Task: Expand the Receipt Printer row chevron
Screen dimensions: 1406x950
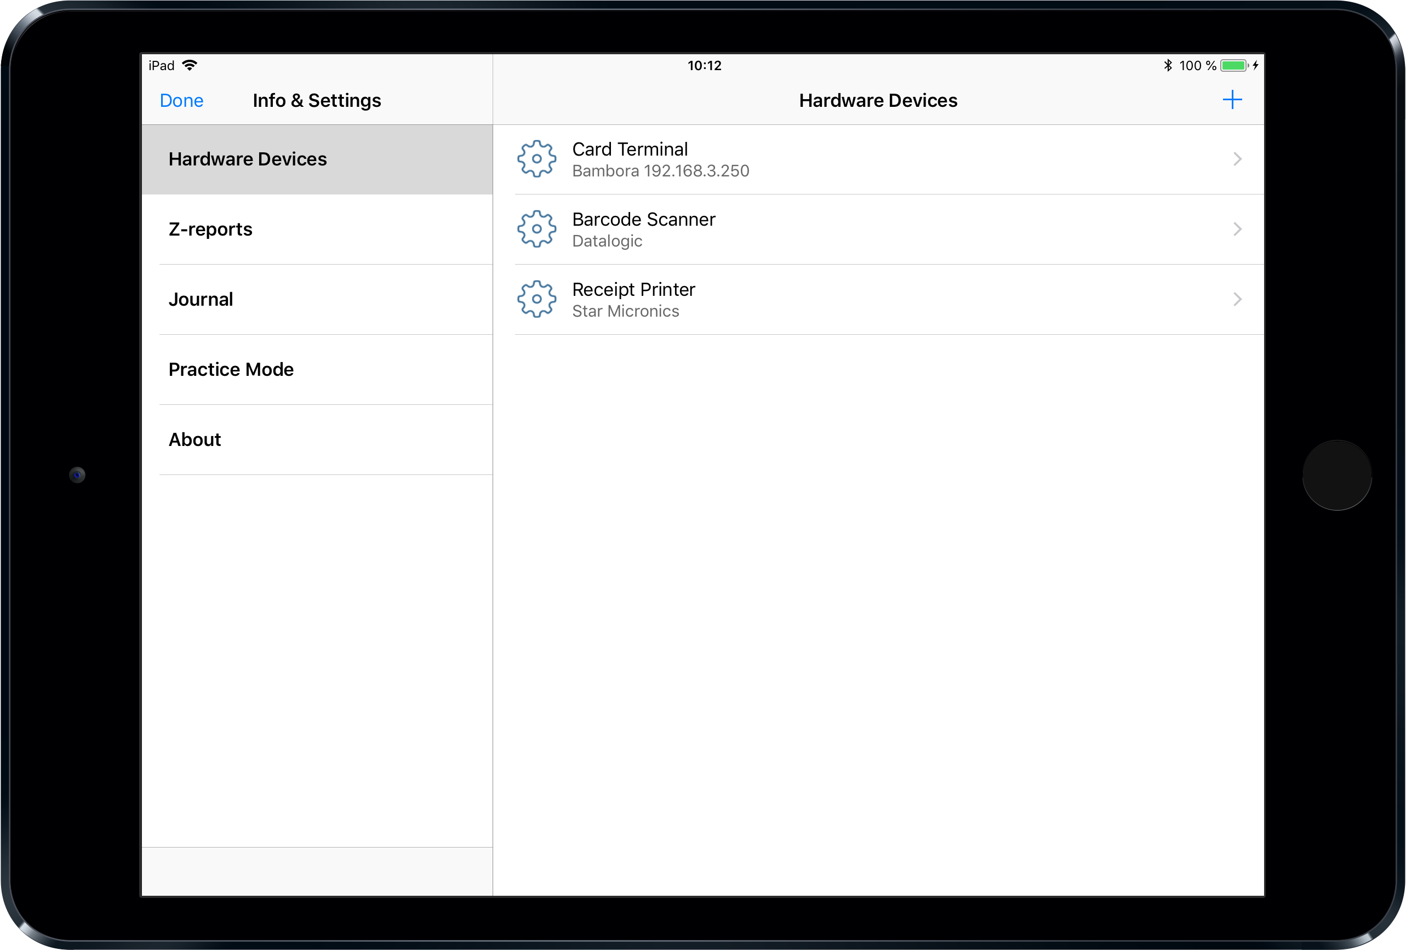Action: click(1238, 299)
